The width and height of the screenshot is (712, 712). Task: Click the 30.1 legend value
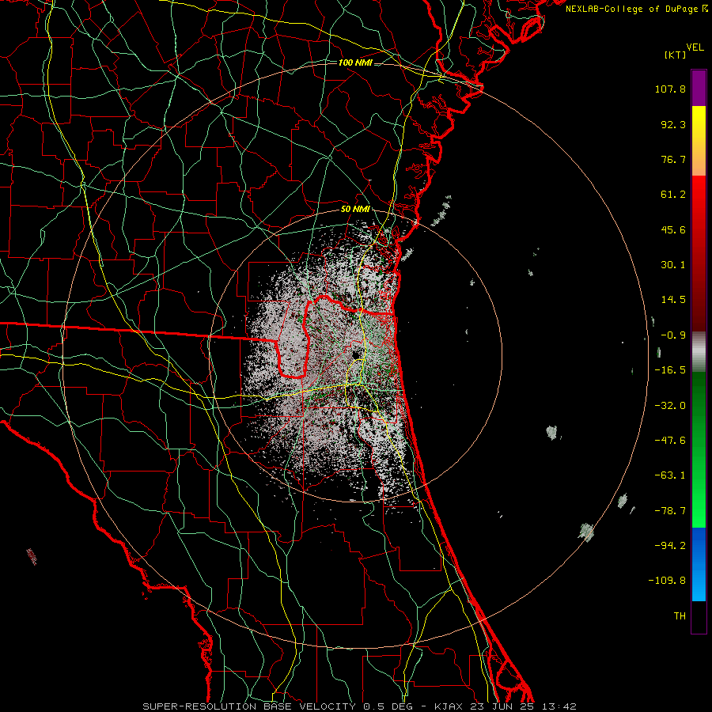(x=673, y=265)
